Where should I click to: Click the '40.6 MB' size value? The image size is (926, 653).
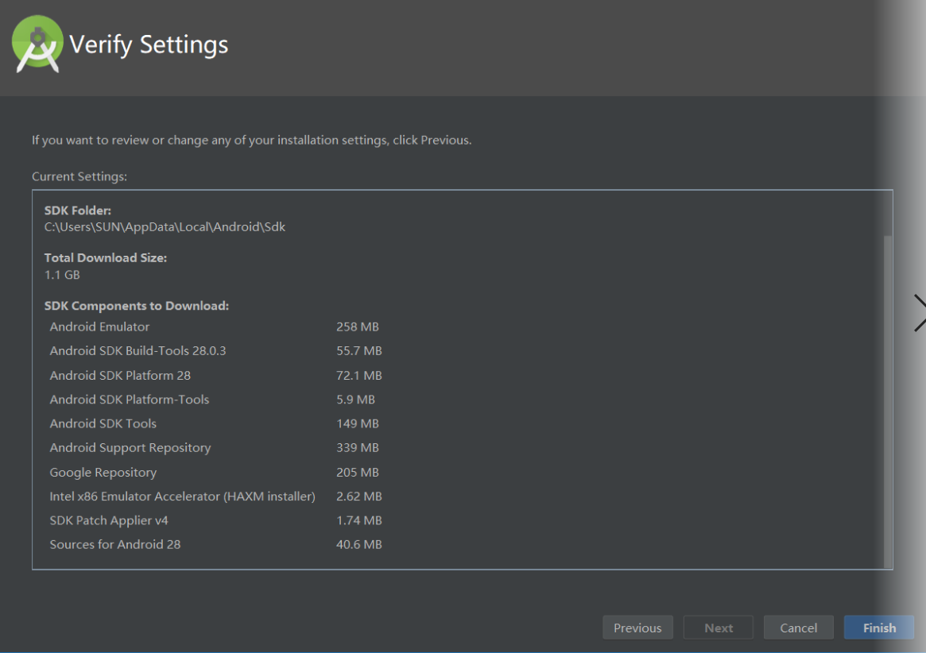(x=359, y=544)
